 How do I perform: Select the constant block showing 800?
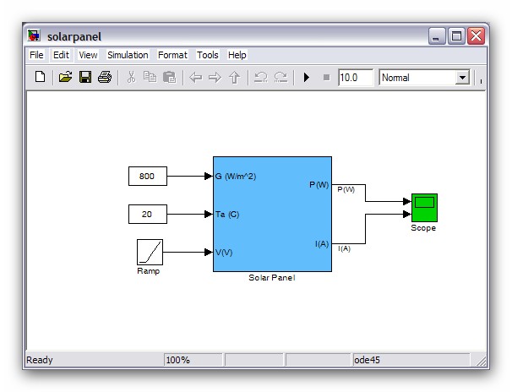[x=147, y=177]
